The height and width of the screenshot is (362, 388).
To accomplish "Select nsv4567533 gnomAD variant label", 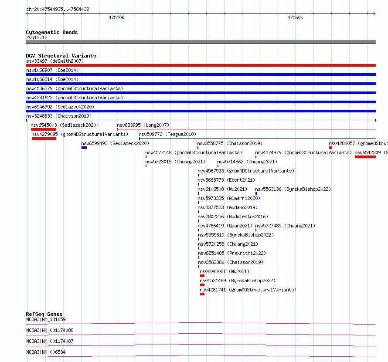I will (246, 171).
